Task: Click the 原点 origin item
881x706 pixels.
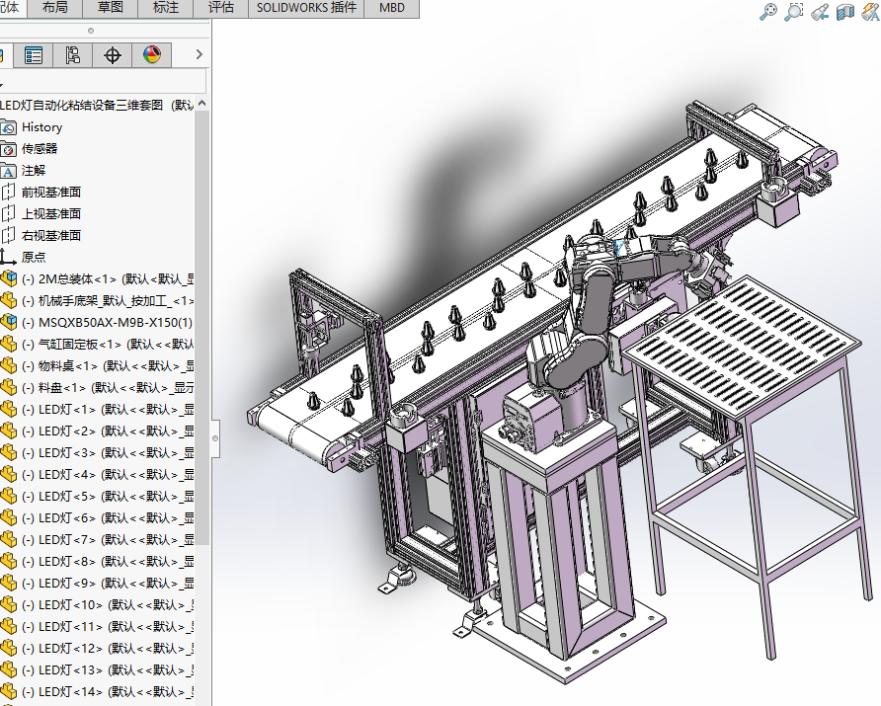Action: 33,257
